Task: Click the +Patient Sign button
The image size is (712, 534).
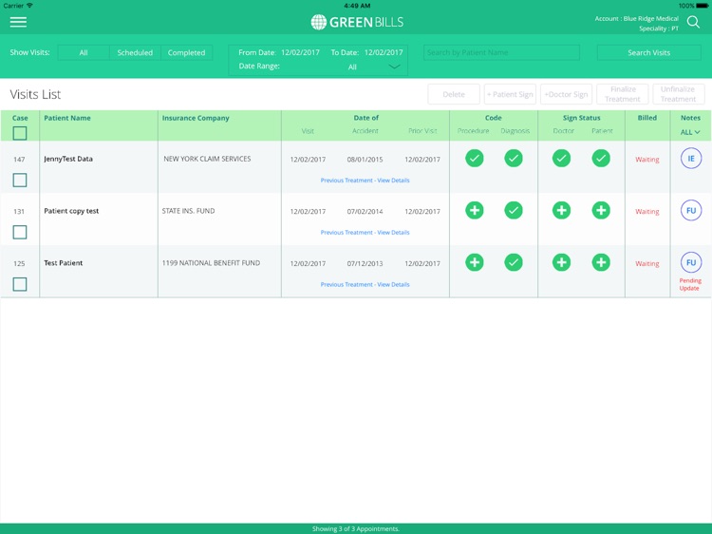Action: click(510, 94)
